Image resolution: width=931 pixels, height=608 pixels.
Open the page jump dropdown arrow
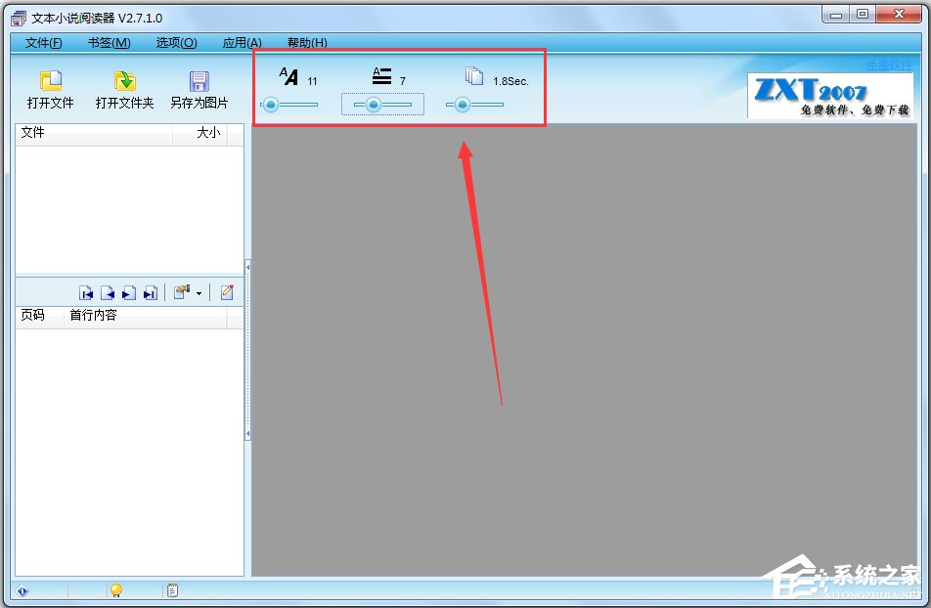pyautogui.click(x=199, y=291)
